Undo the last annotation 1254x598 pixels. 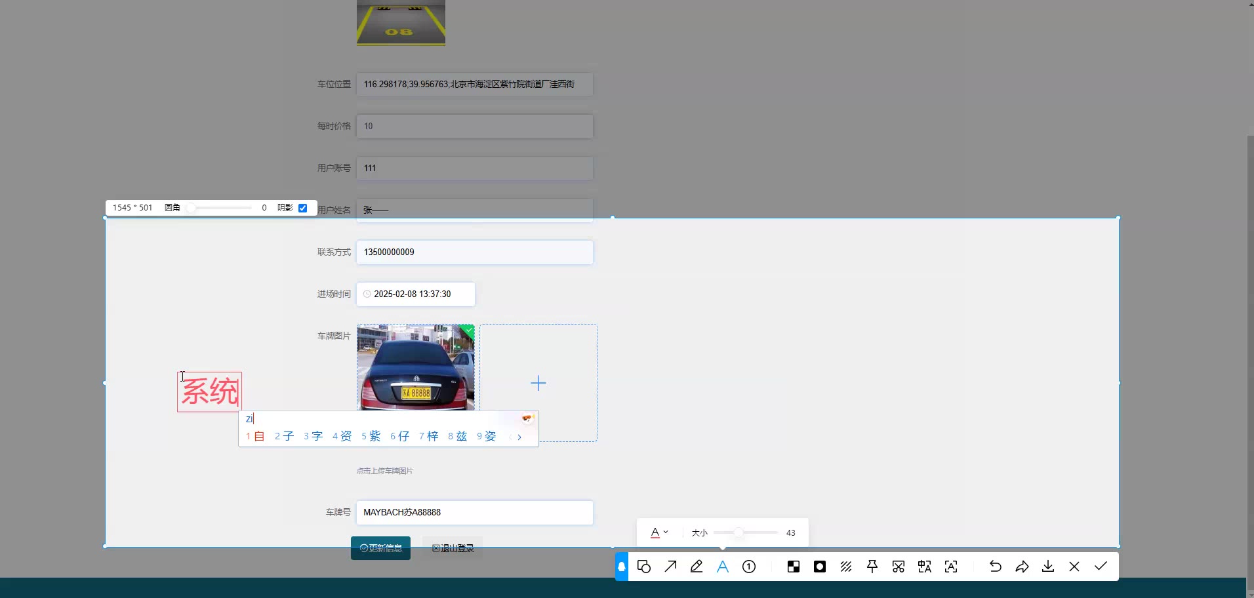[x=995, y=567]
